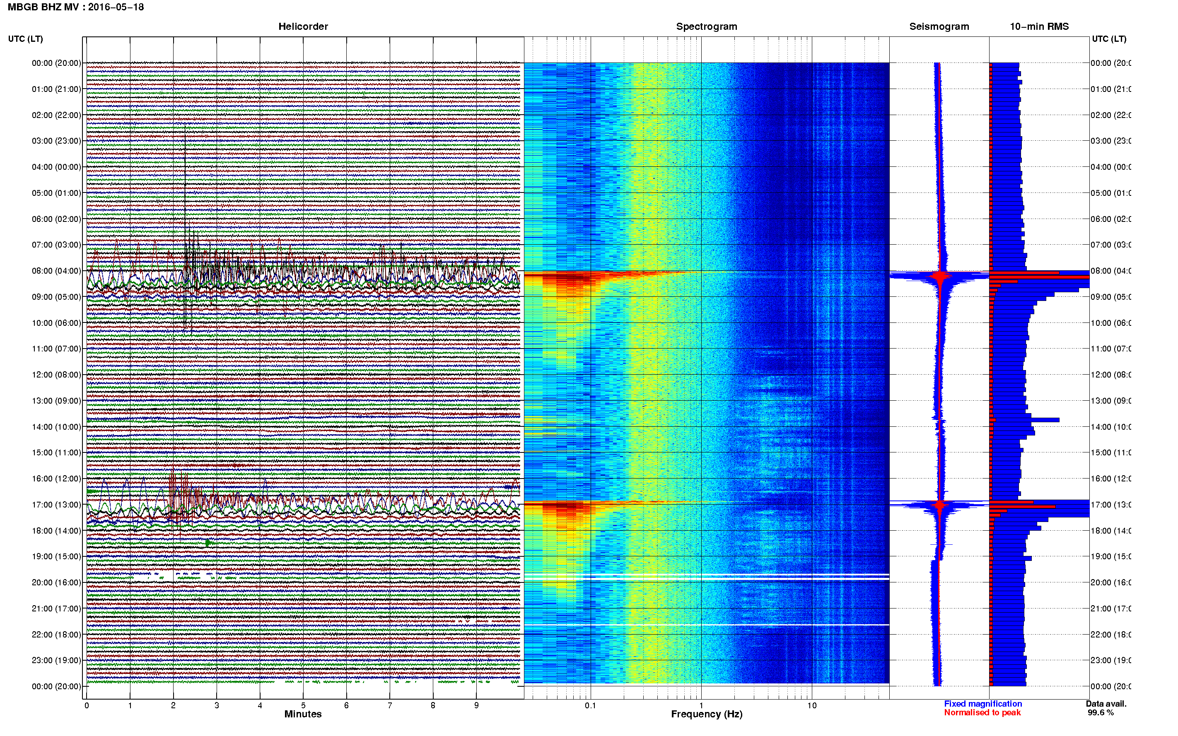Click the left time label '10:00 (06:00)'
Screen dimensions: 1178x736
click(56, 323)
